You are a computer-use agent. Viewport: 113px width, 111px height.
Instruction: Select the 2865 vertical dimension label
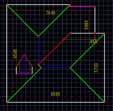point(87,25)
